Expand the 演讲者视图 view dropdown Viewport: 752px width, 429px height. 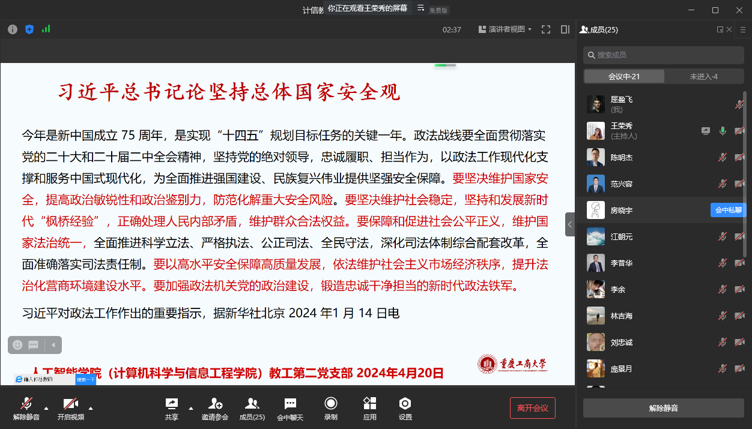[505, 29]
